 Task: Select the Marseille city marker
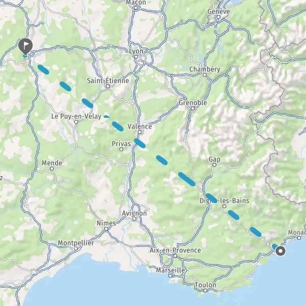170,276
